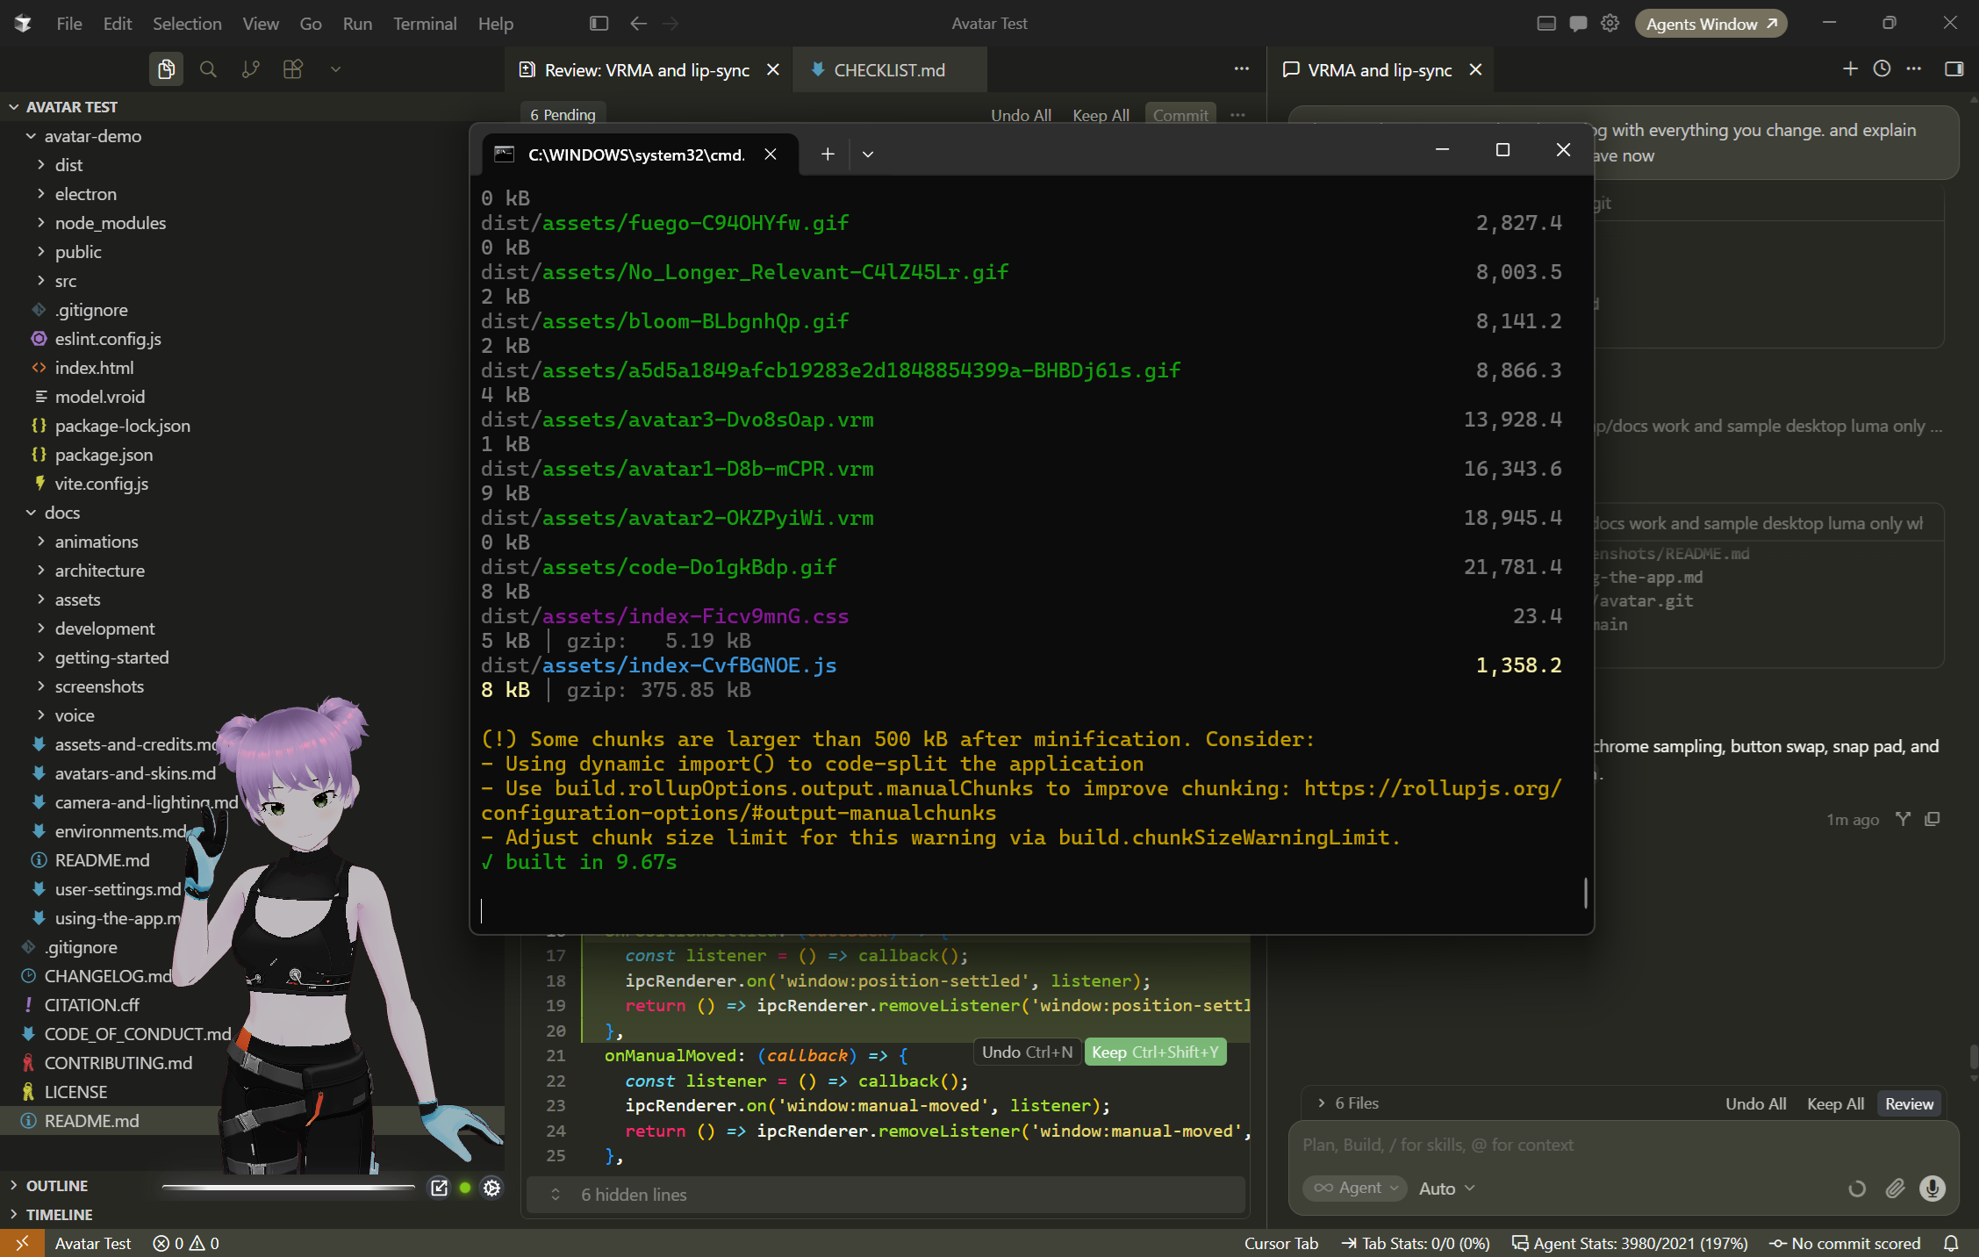Expand the OUTLINE section

click(57, 1185)
